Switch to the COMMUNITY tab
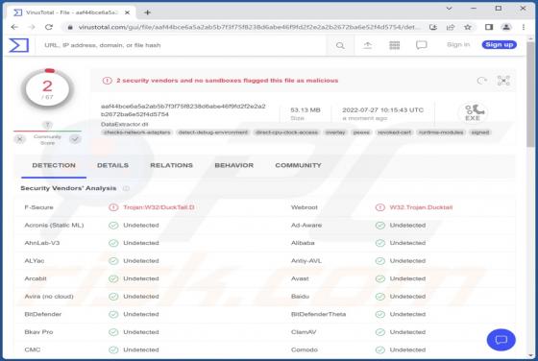This screenshot has width=538, height=361. tap(298, 165)
